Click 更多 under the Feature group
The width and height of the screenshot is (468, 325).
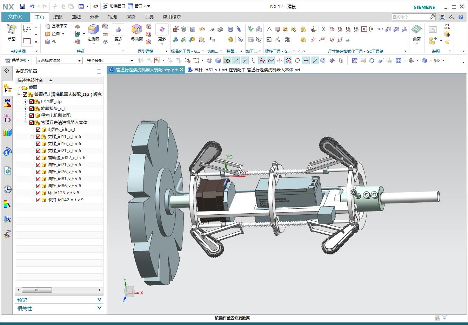[x=119, y=34]
